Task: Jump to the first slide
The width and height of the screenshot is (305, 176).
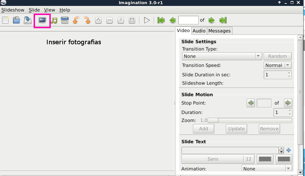Action: (x=161, y=21)
